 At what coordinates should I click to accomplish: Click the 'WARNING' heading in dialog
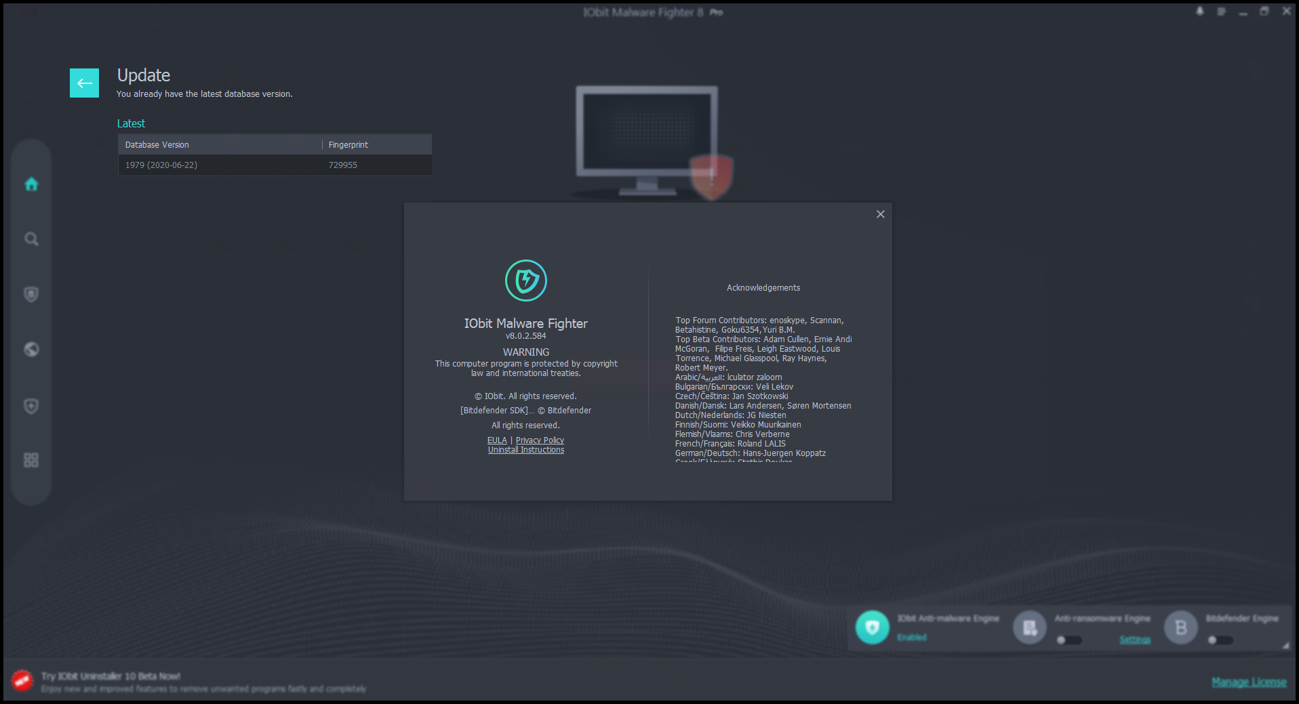point(526,352)
